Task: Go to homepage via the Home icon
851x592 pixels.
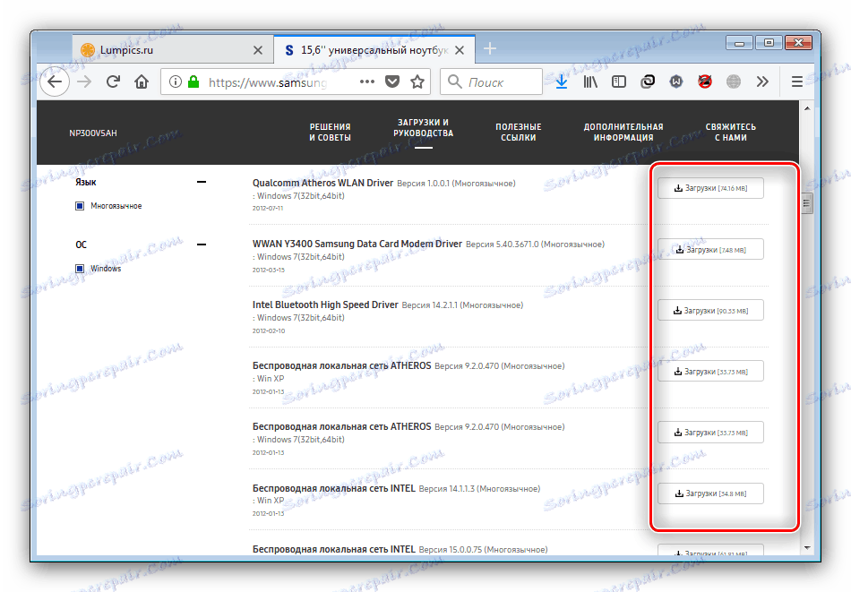Action: point(142,81)
